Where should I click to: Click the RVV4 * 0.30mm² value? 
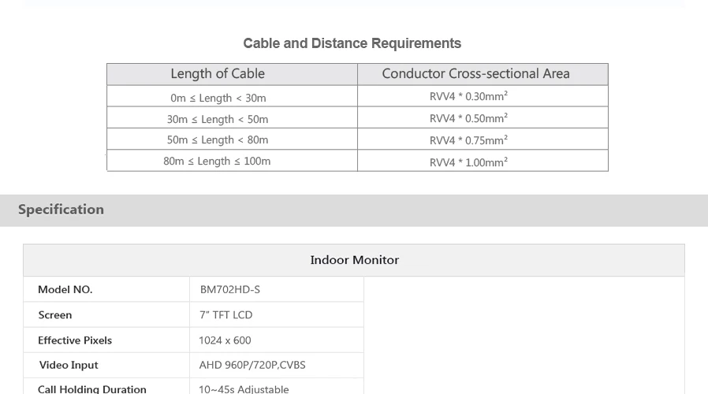[468, 96]
